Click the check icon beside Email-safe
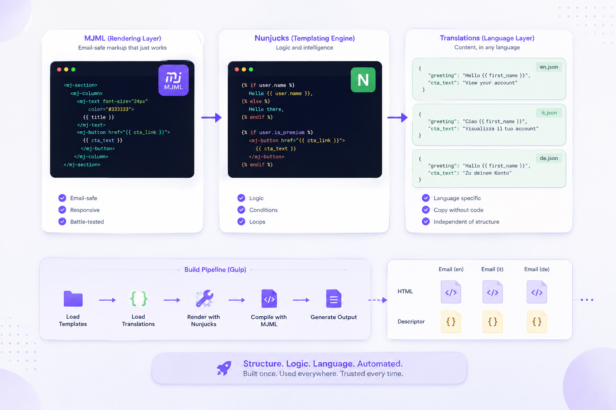 62,198
